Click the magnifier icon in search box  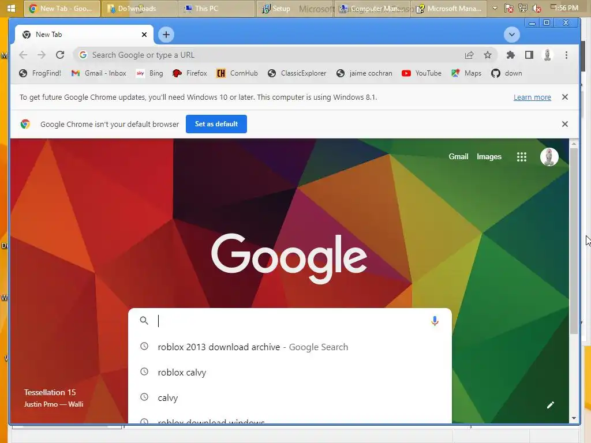tap(144, 321)
